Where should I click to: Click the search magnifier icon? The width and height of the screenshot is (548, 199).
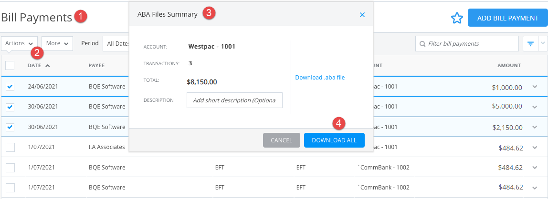point(422,44)
